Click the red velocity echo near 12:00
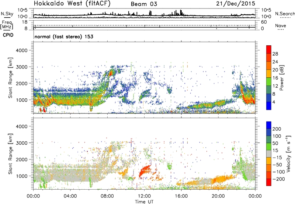The height and width of the screenshot is (204, 295). coord(145,170)
